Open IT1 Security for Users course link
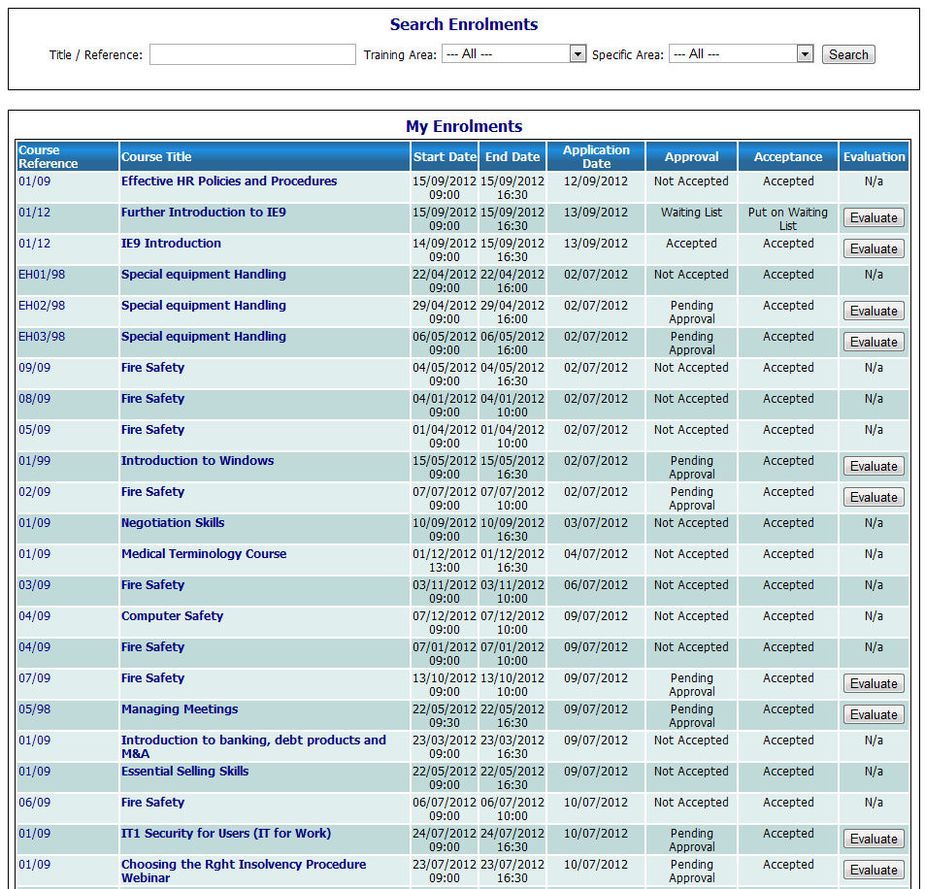The image size is (925, 889). 226,834
